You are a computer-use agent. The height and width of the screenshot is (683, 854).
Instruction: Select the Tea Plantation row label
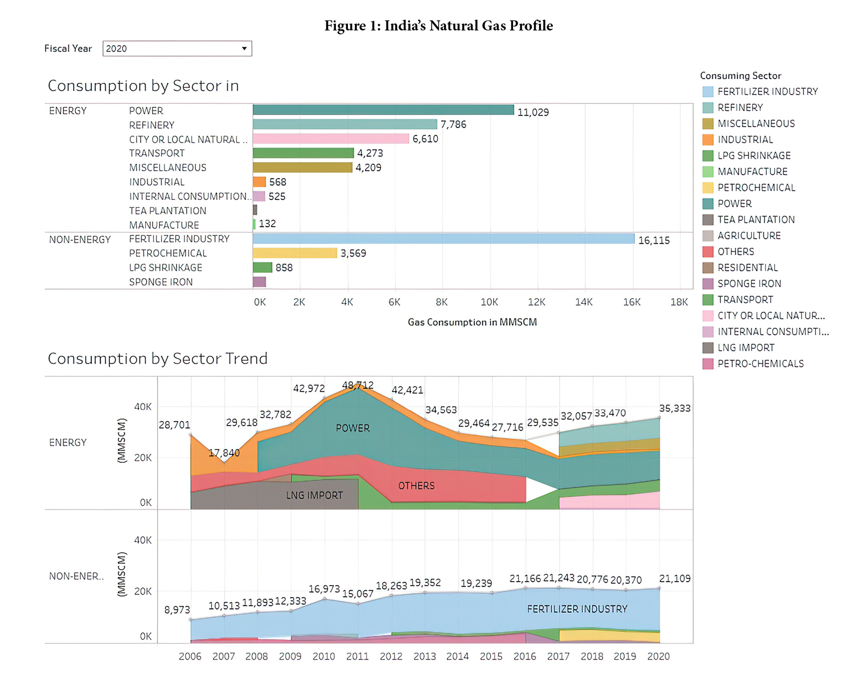point(167,211)
